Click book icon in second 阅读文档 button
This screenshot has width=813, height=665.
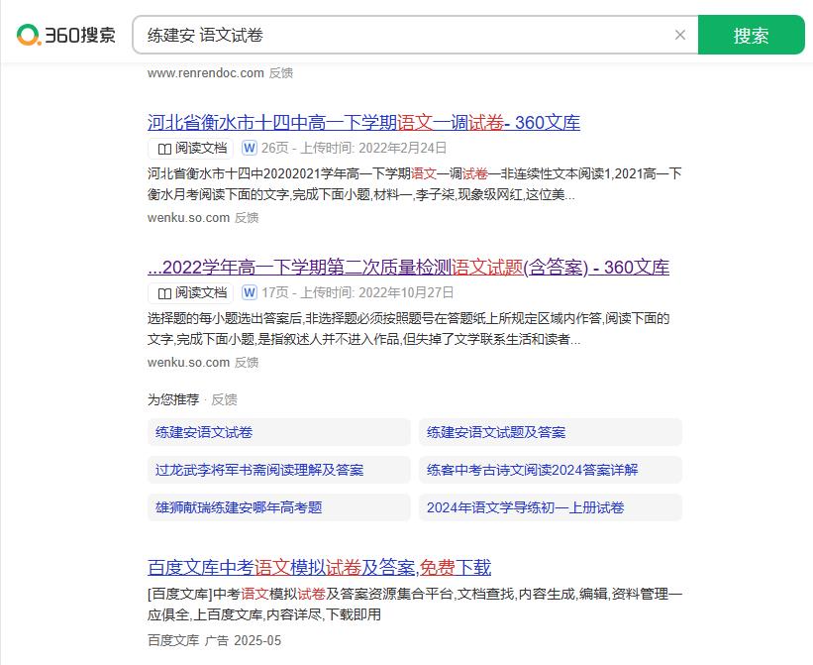point(164,293)
